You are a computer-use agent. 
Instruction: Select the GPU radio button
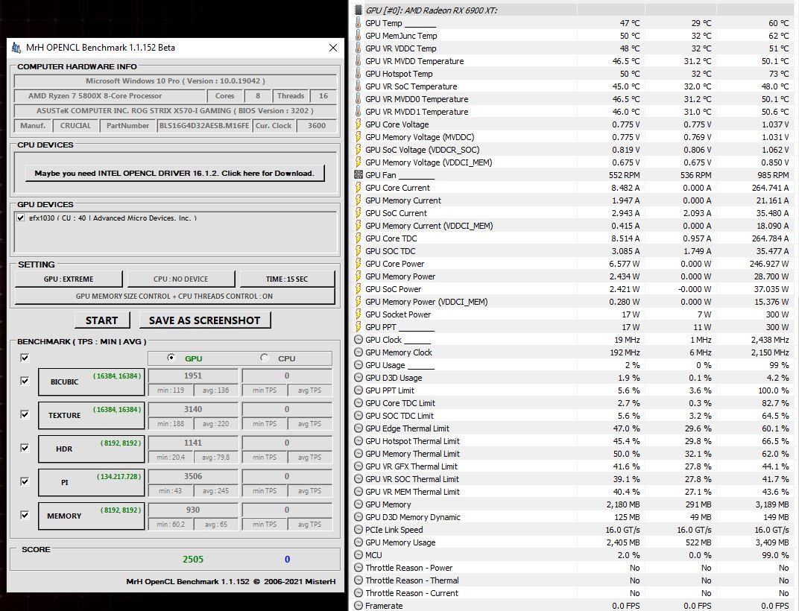[x=171, y=358]
